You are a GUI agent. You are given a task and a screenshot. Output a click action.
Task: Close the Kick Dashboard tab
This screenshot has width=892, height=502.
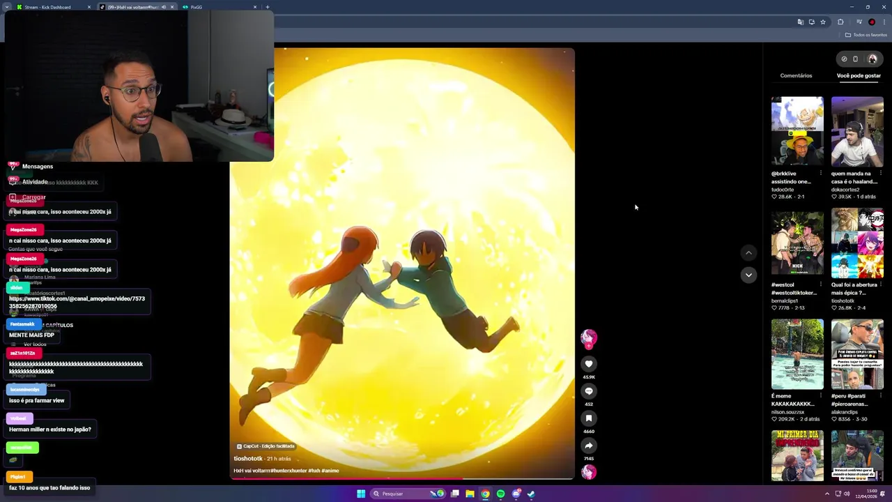pyautogui.click(x=89, y=7)
